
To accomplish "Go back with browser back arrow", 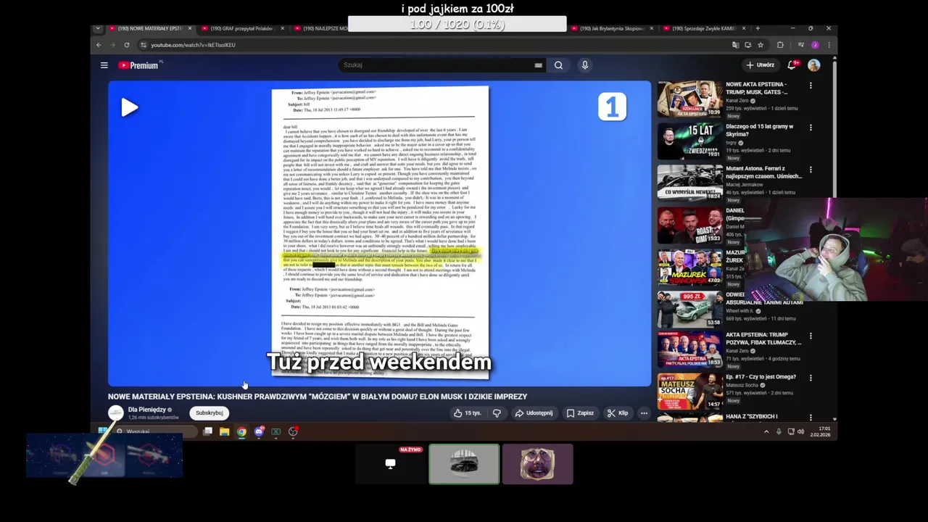I will [99, 45].
